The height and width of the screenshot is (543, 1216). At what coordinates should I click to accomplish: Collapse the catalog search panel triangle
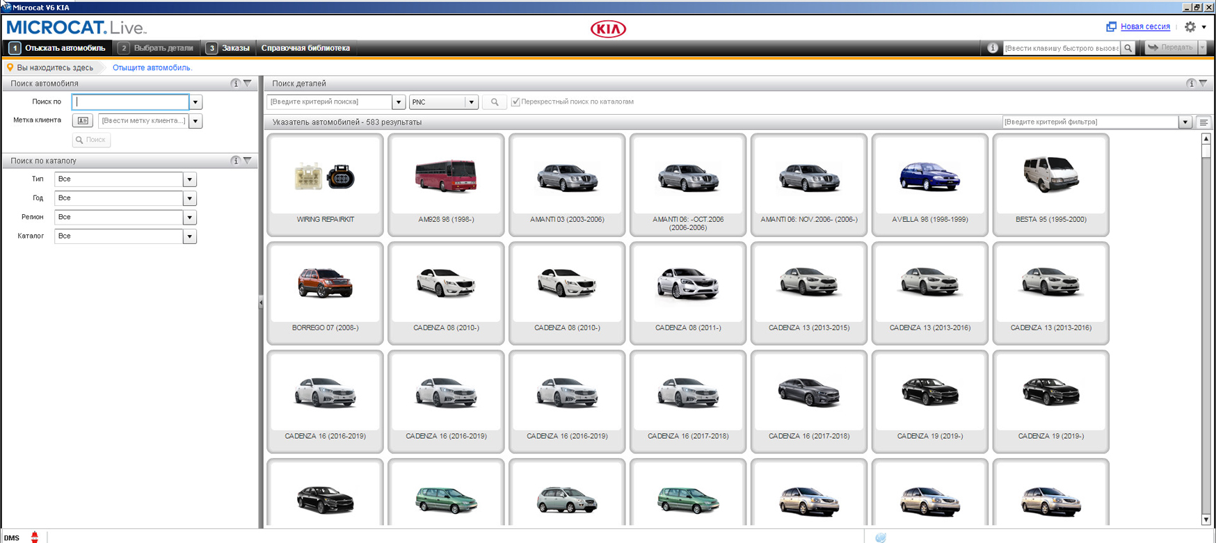pyautogui.click(x=248, y=161)
